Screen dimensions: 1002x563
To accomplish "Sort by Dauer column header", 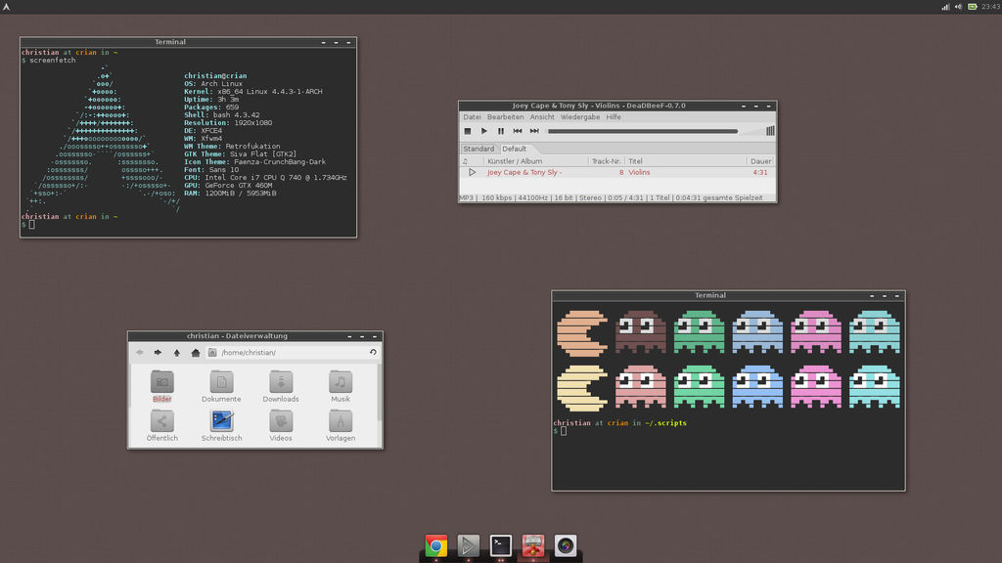I will pyautogui.click(x=760, y=161).
